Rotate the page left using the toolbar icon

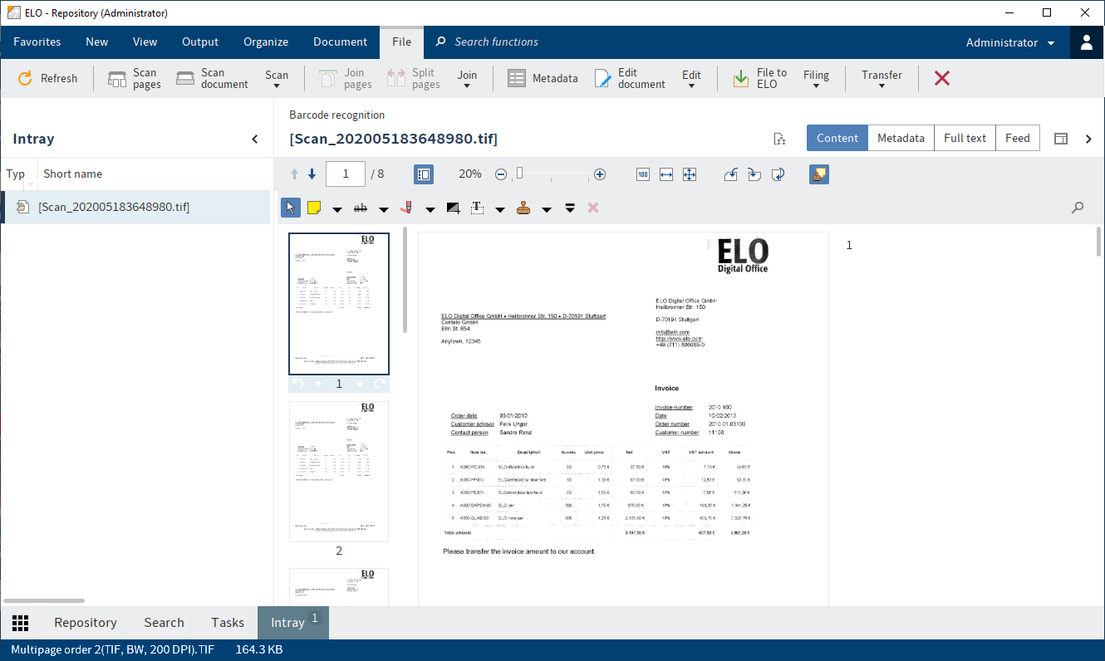point(731,174)
